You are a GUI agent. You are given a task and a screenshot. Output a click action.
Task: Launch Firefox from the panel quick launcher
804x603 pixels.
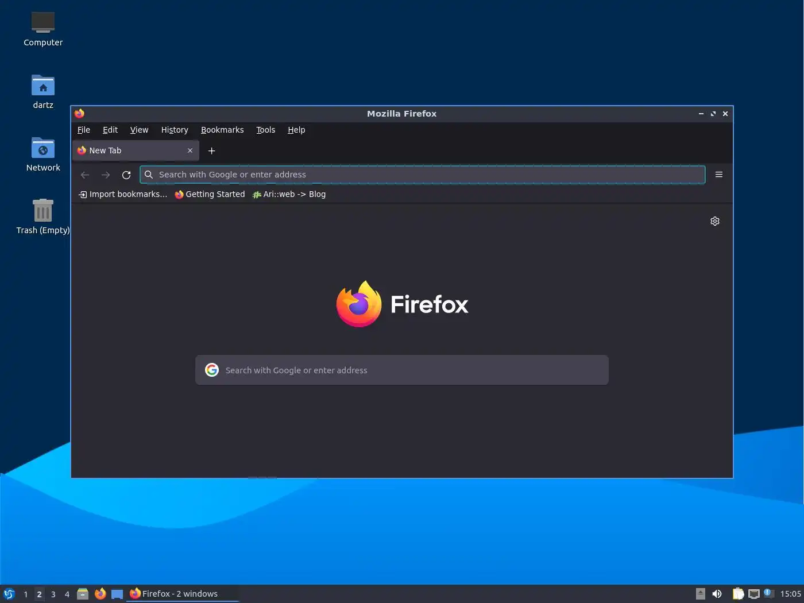[x=100, y=594]
